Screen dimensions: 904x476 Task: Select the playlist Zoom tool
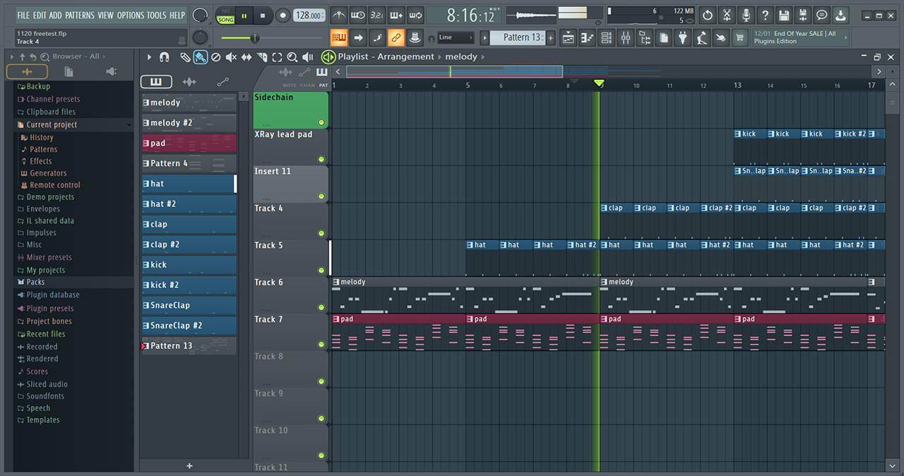(x=292, y=57)
